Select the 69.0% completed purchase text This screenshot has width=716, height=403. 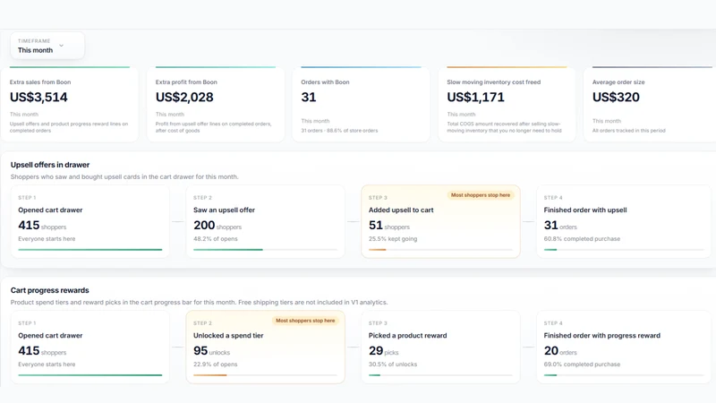pos(582,364)
